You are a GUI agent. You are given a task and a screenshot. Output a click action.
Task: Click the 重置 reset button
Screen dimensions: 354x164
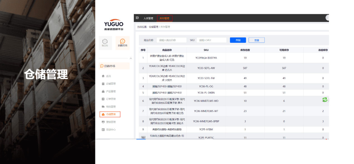coord(256,40)
